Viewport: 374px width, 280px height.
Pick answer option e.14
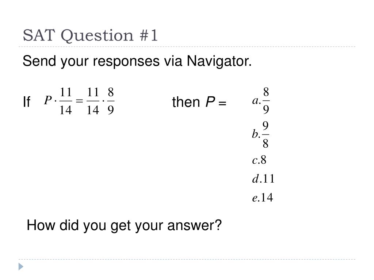(x=262, y=198)
